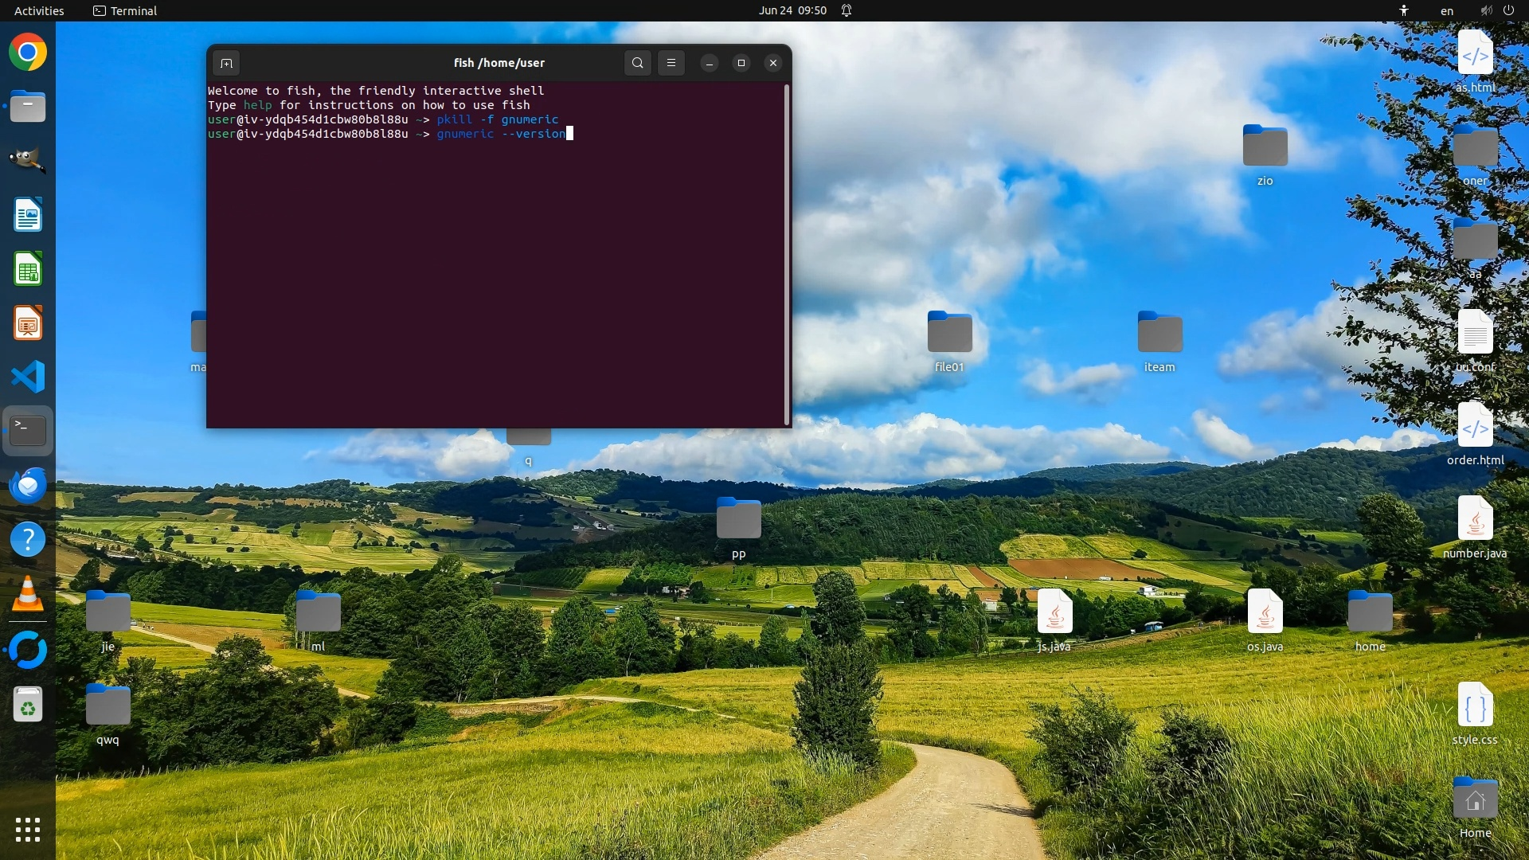
Task: Open the date and time calendar menu
Action: pyautogui.click(x=792, y=10)
